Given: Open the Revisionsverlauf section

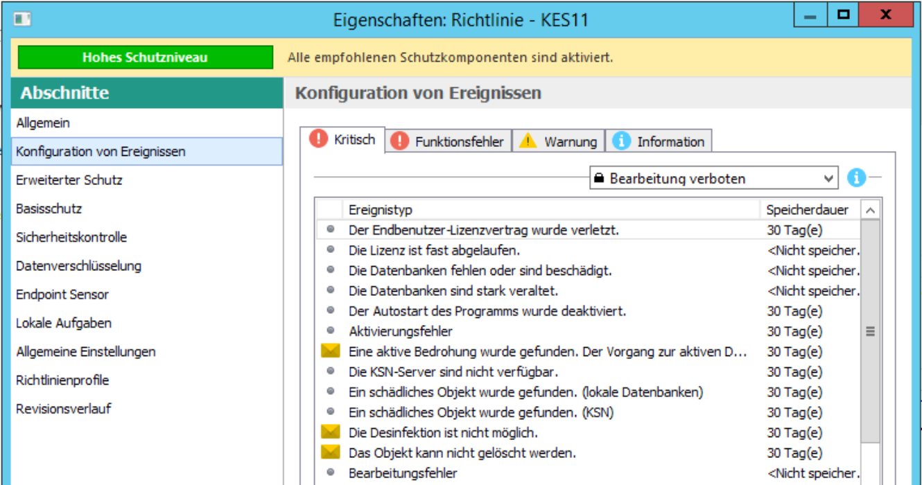Looking at the screenshot, I should coord(147,408).
